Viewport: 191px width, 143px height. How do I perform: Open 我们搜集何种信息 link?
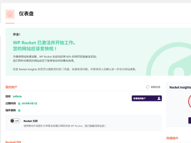click(95, 126)
